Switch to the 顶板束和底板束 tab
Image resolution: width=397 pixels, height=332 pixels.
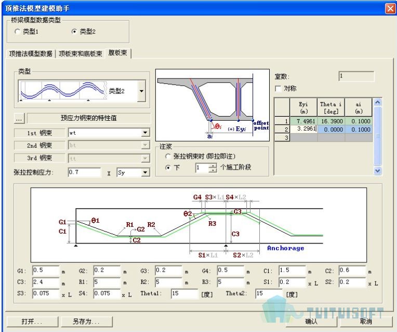tap(80, 54)
